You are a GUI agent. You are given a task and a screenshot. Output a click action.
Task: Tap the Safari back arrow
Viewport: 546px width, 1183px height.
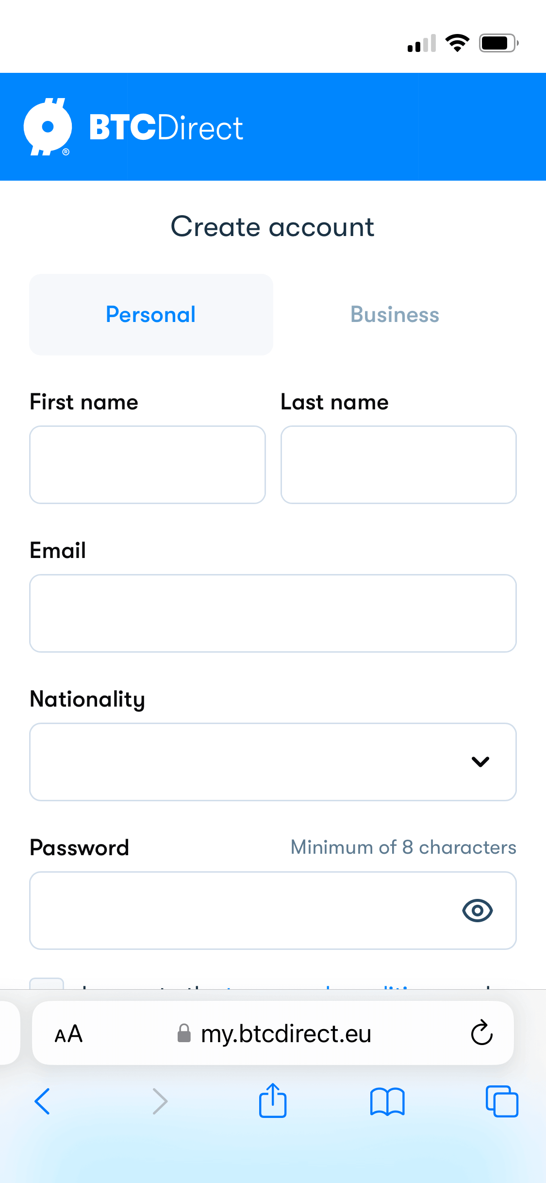(x=42, y=1101)
